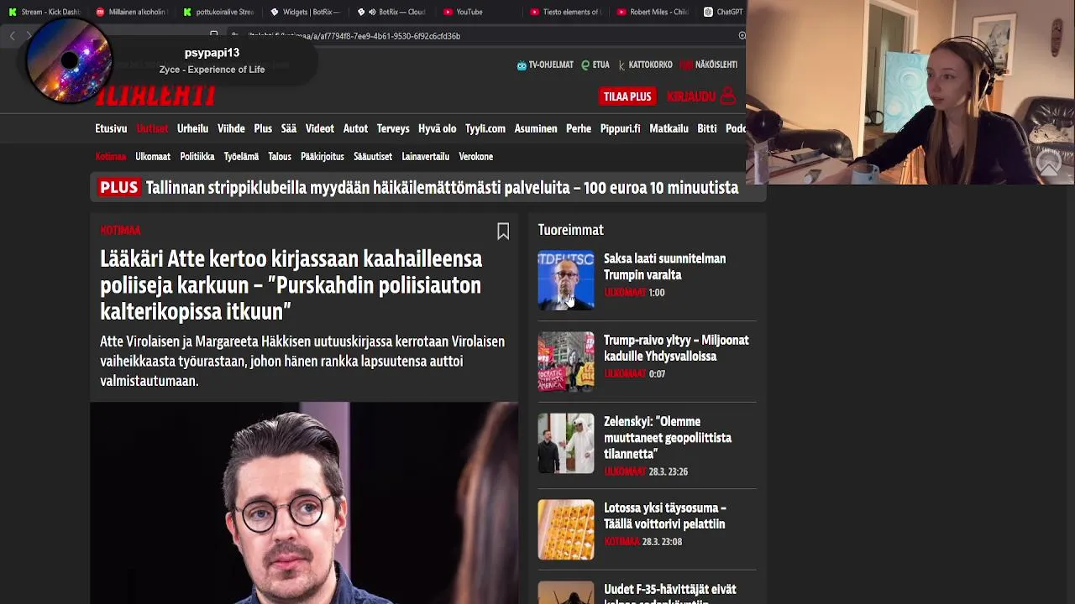Screen dimensions: 1075x604
Task: Open the Robert Miles browser tab
Action: 653,12
